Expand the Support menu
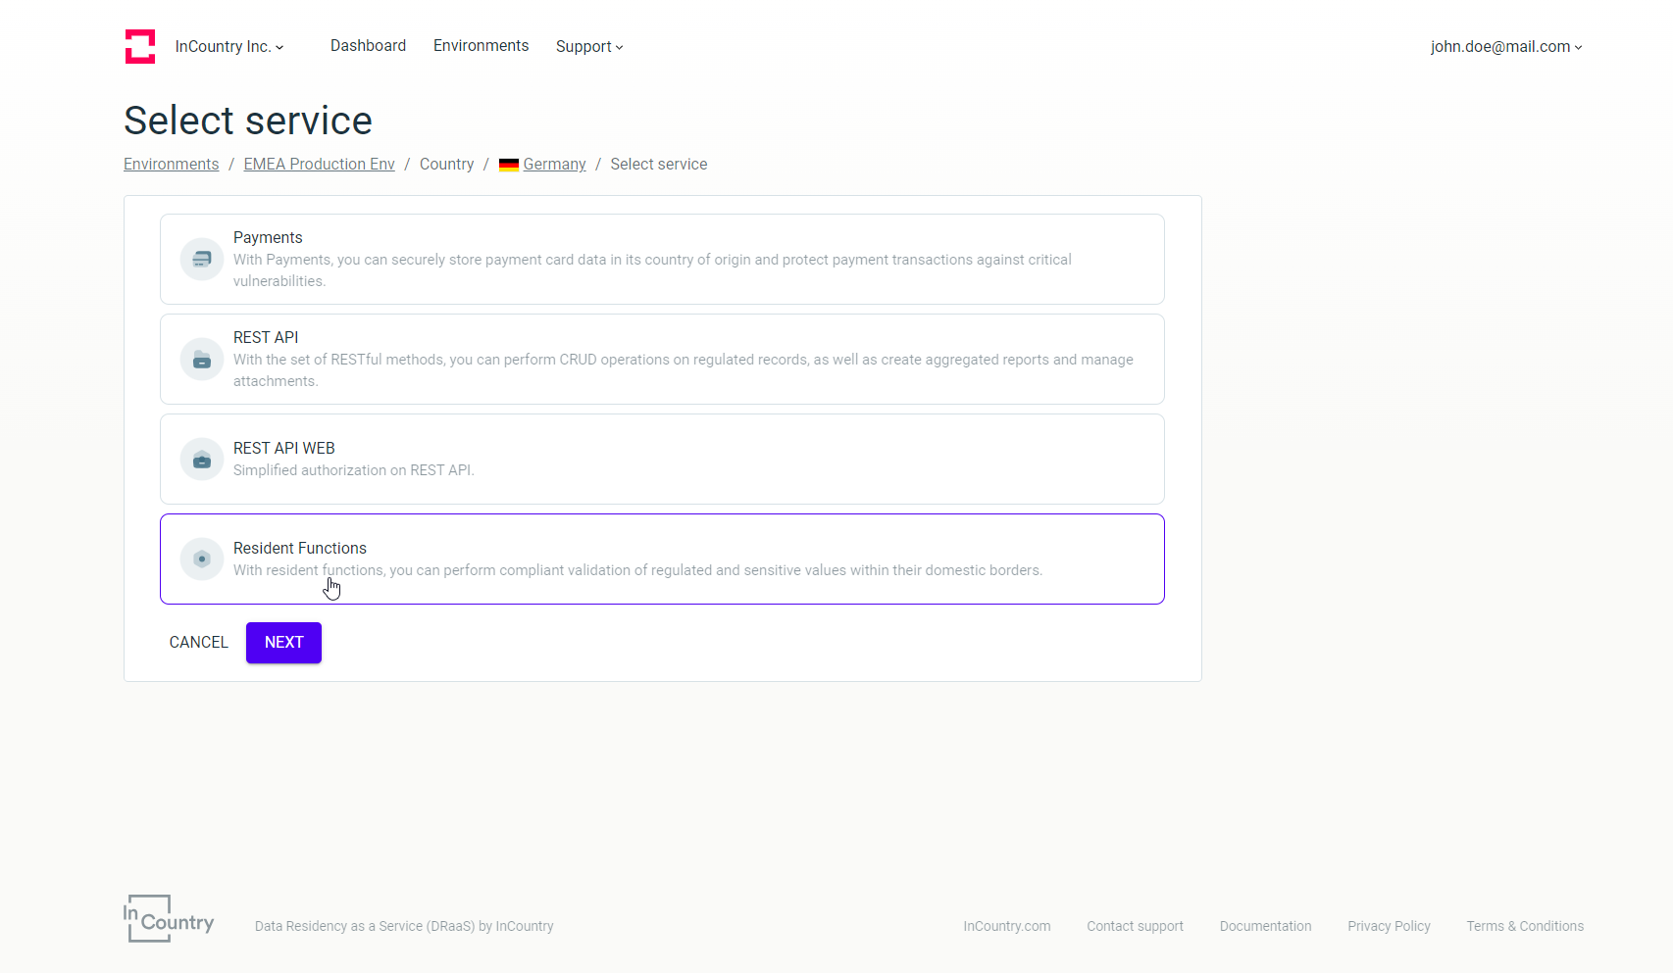This screenshot has width=1673, height=973. [588, 46]
